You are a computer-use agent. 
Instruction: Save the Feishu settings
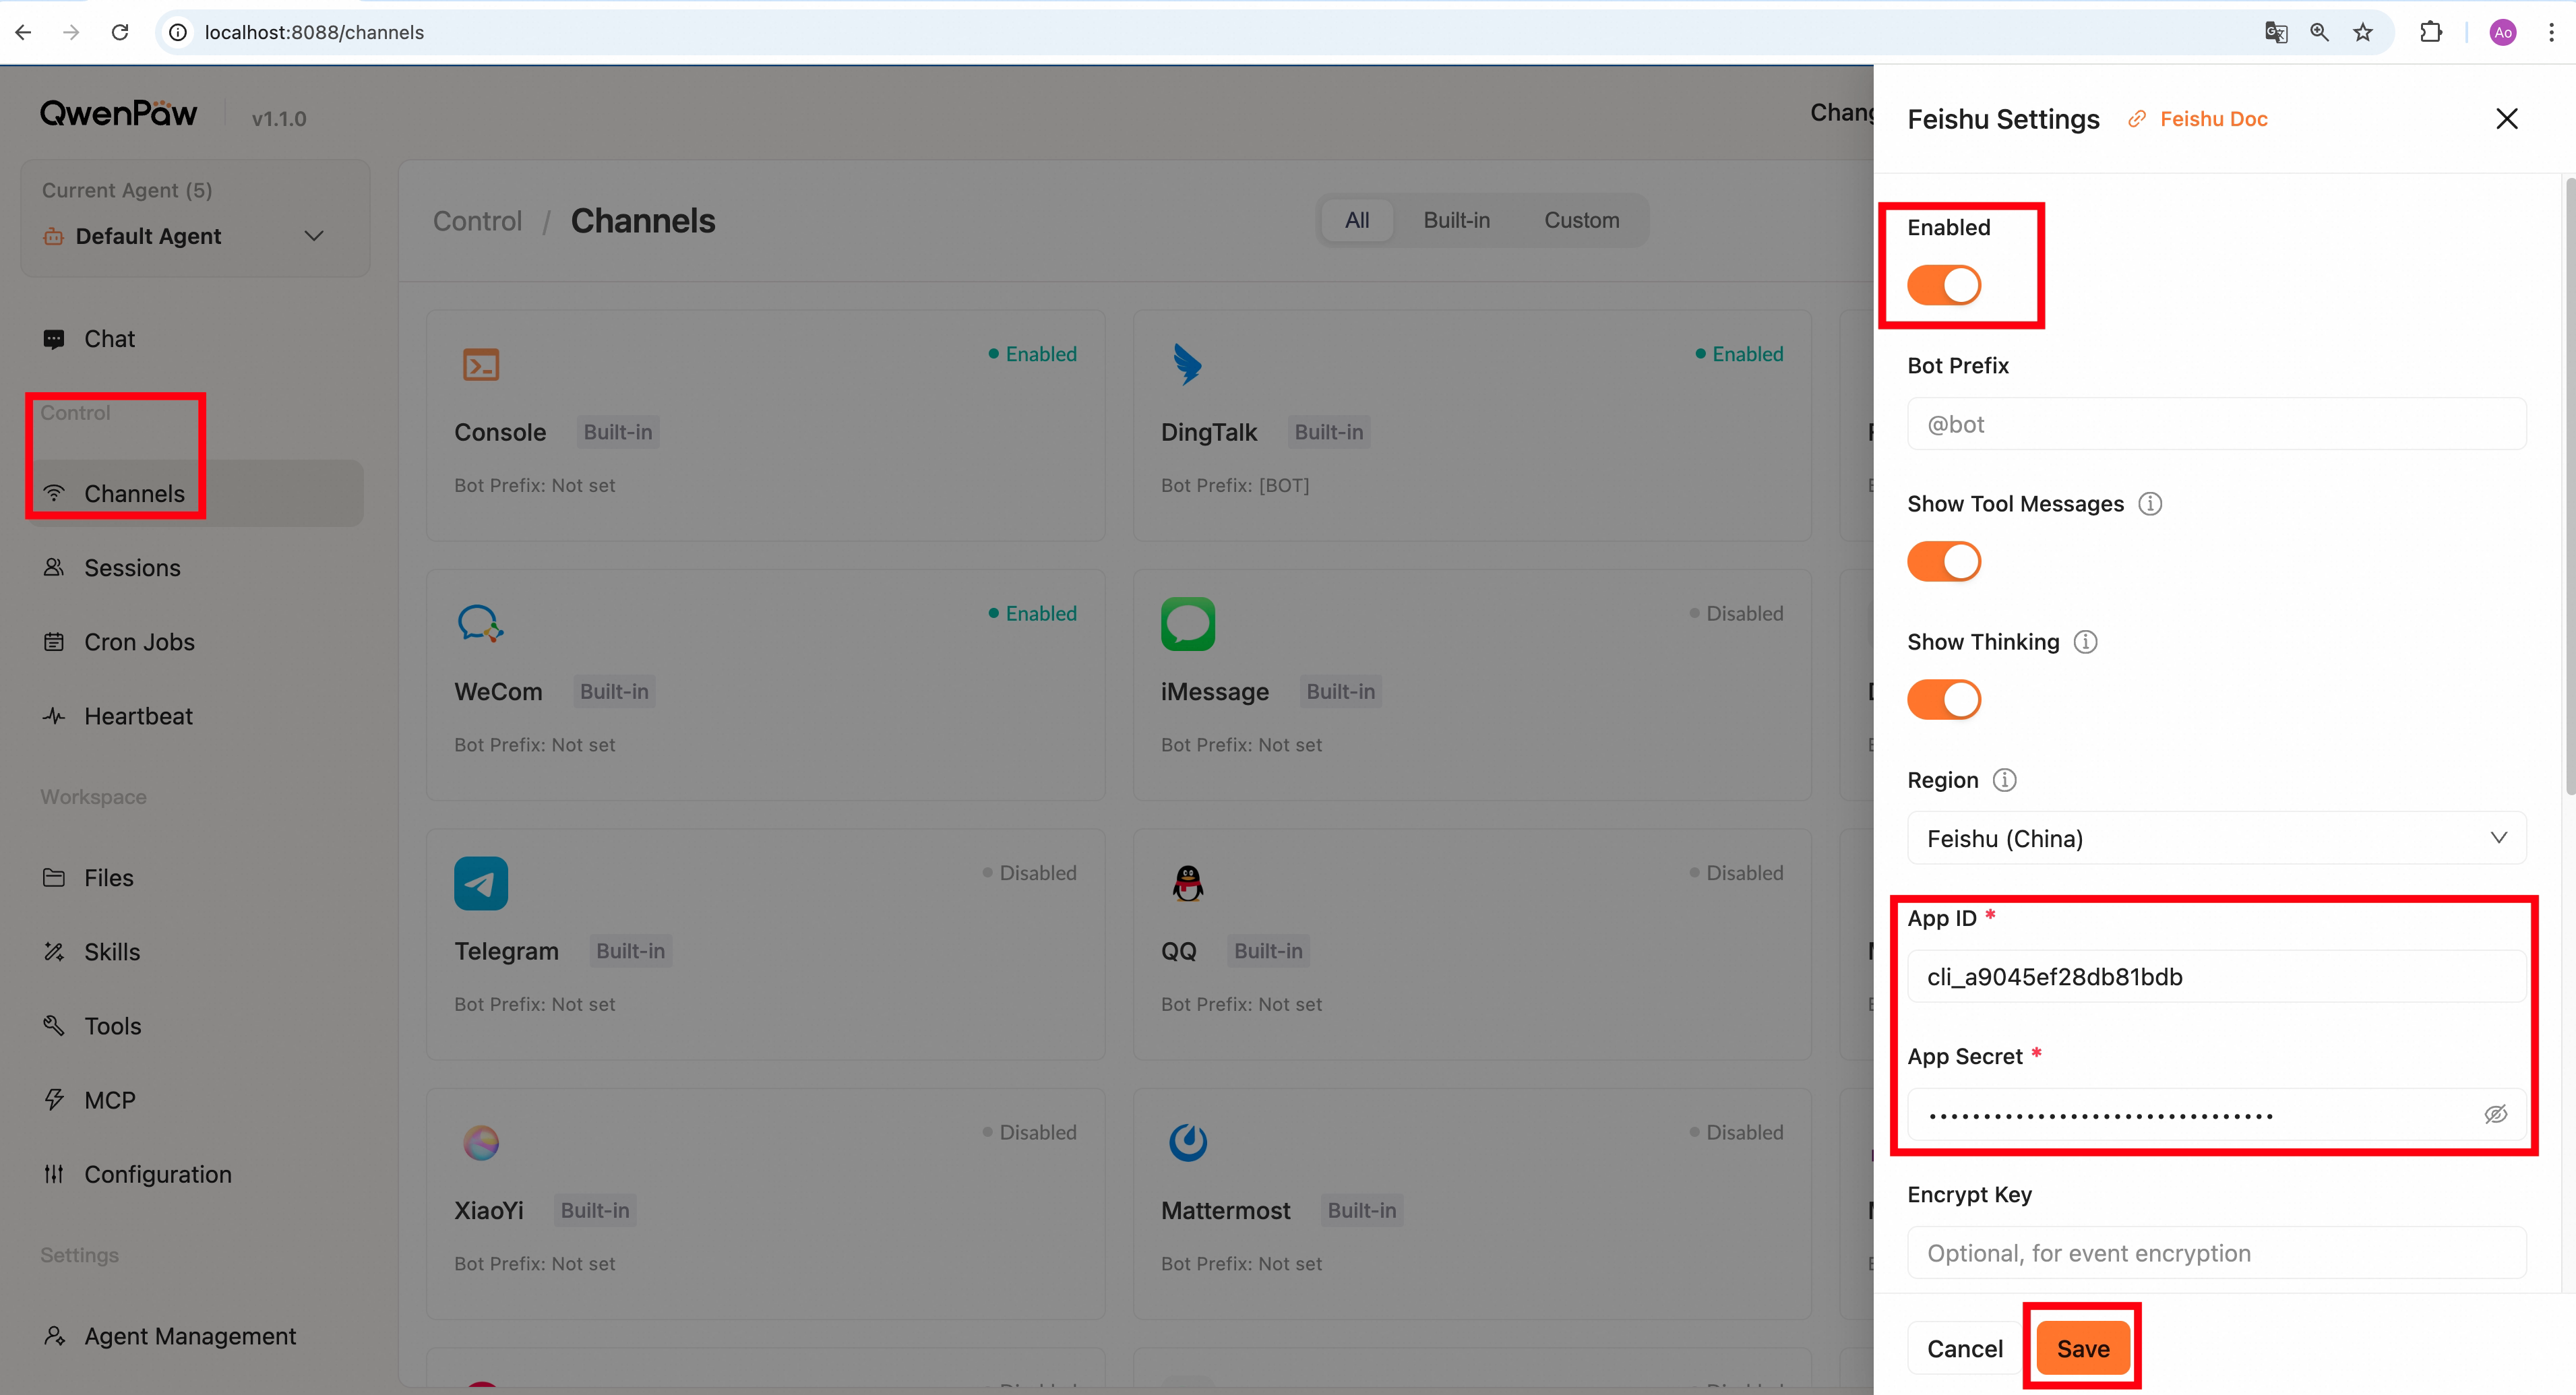2083,1348
